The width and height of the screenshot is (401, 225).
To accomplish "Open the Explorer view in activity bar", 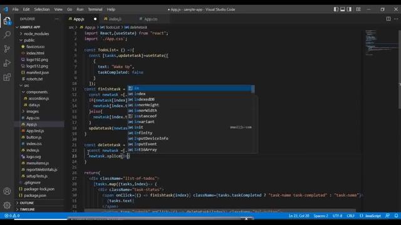I will pos(7,21).
